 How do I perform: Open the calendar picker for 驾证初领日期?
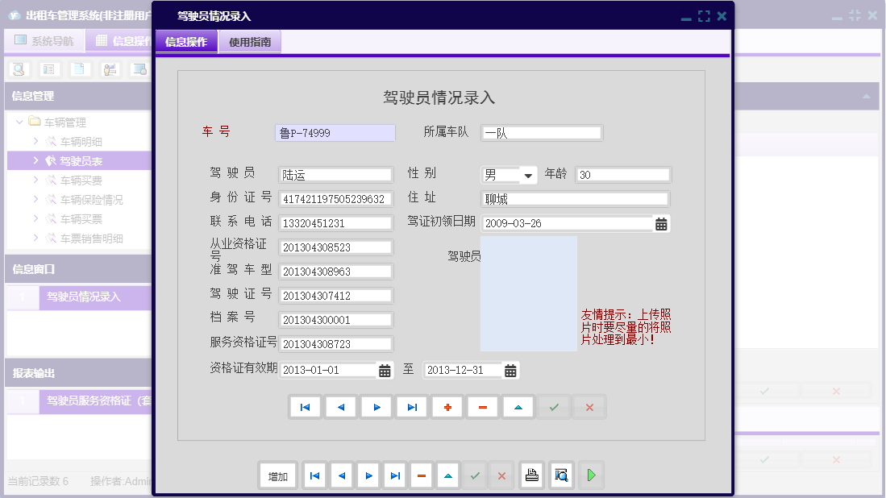click(x=663, y=223)
